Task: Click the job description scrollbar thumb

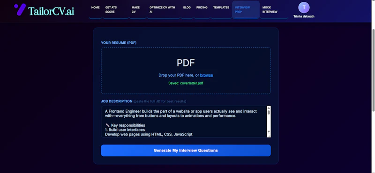Action: [269, 112]
